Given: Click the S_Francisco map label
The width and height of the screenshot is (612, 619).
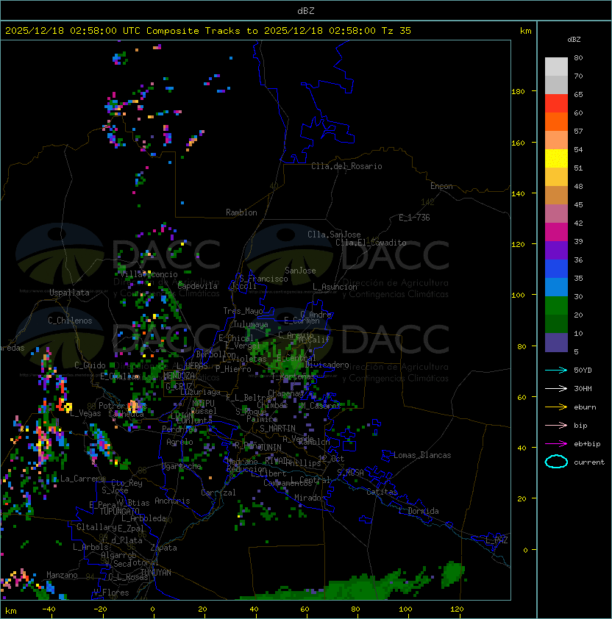Looking at the screenshot, I should pos(263,279).
